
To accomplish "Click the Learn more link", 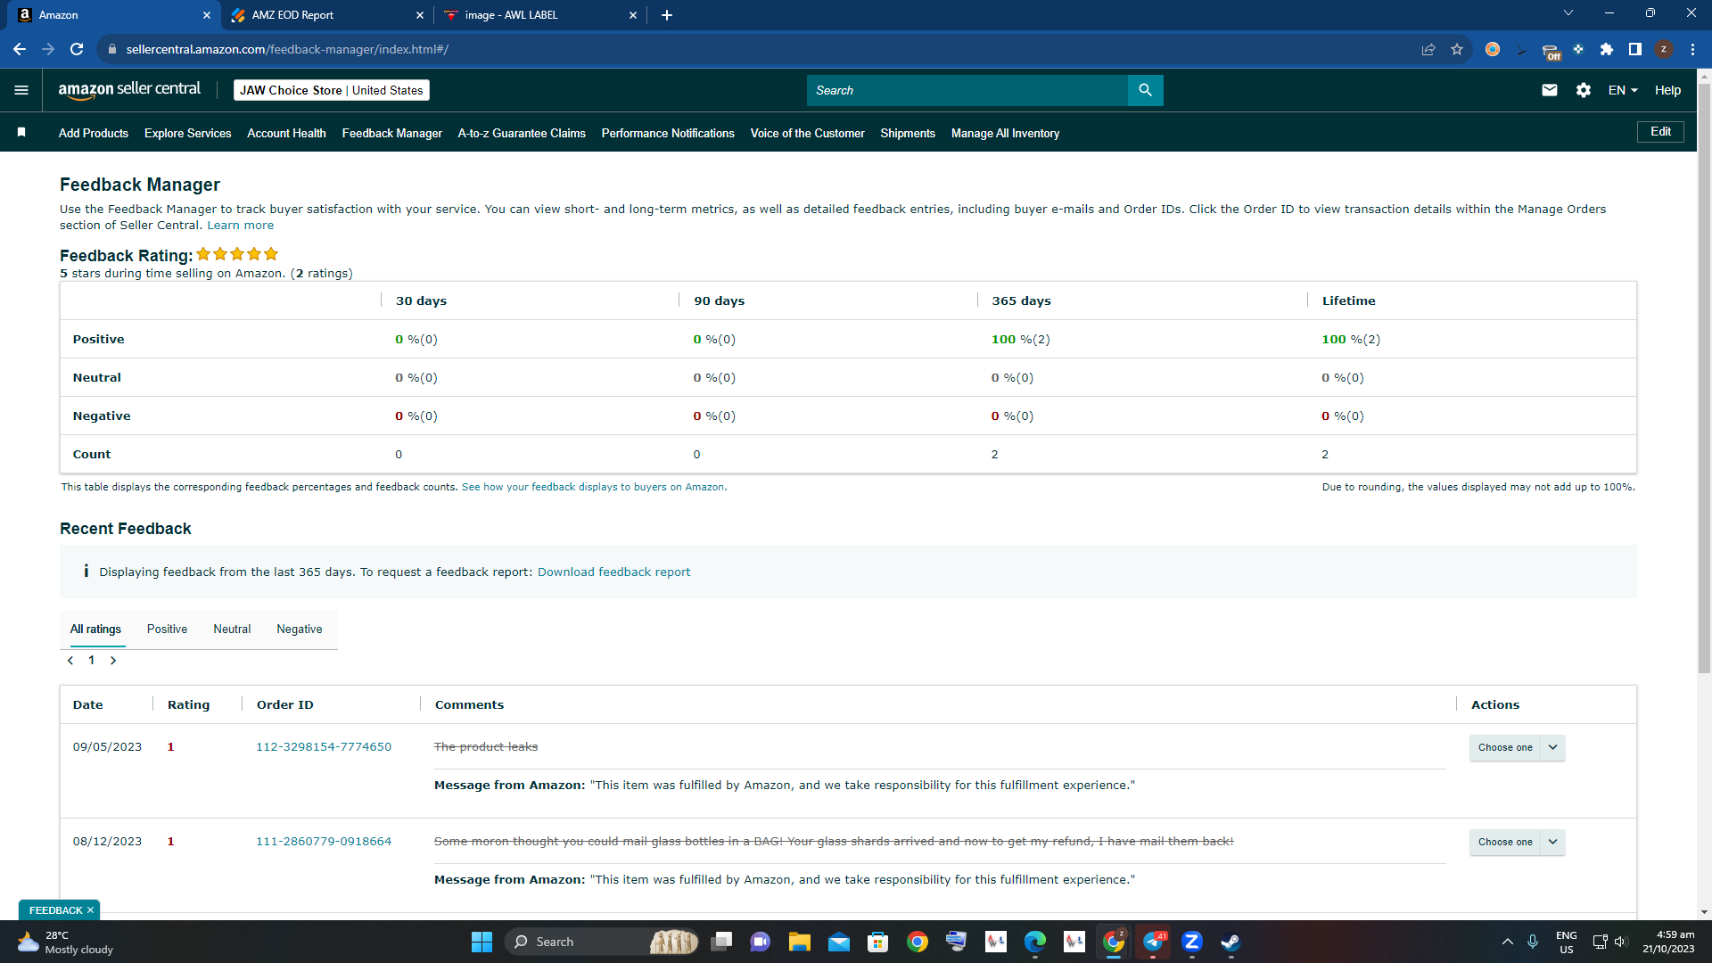I will (241, 226).
